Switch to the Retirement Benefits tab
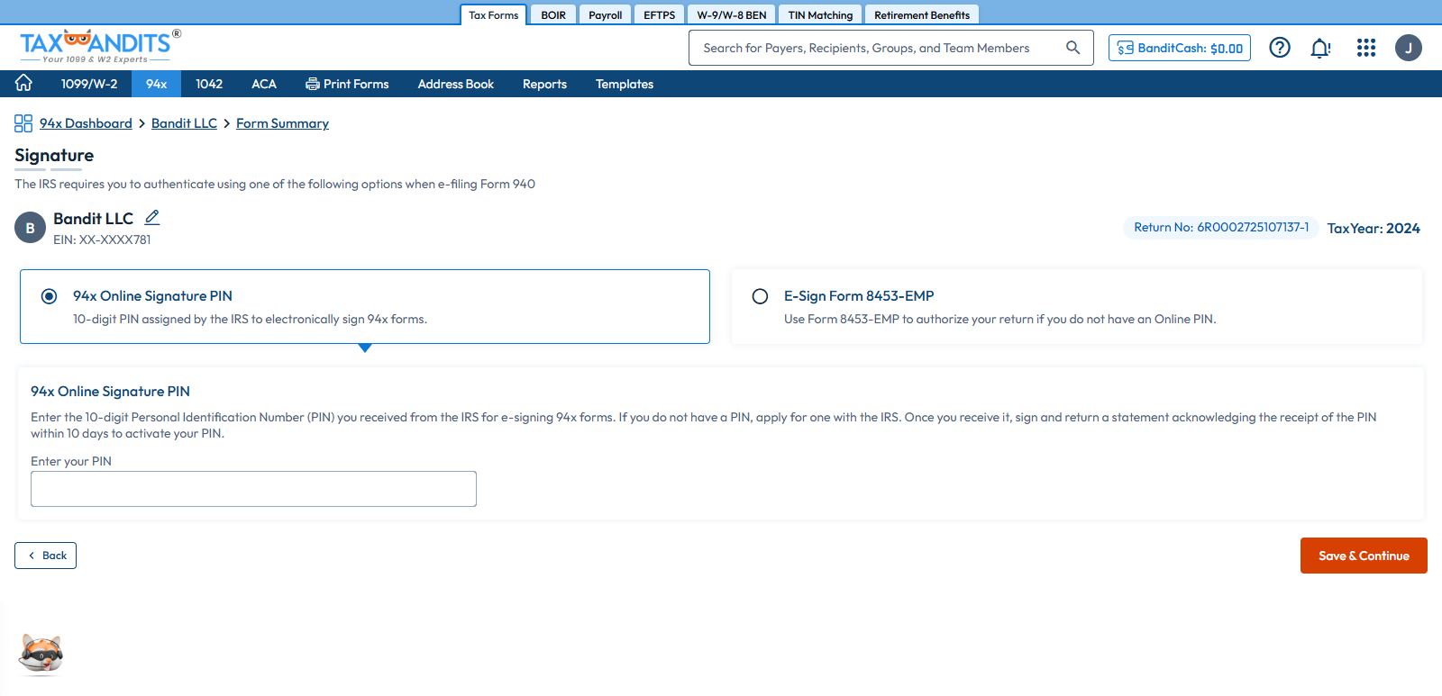This screenshot has height=696, width=1442. (x=921, y=15)
